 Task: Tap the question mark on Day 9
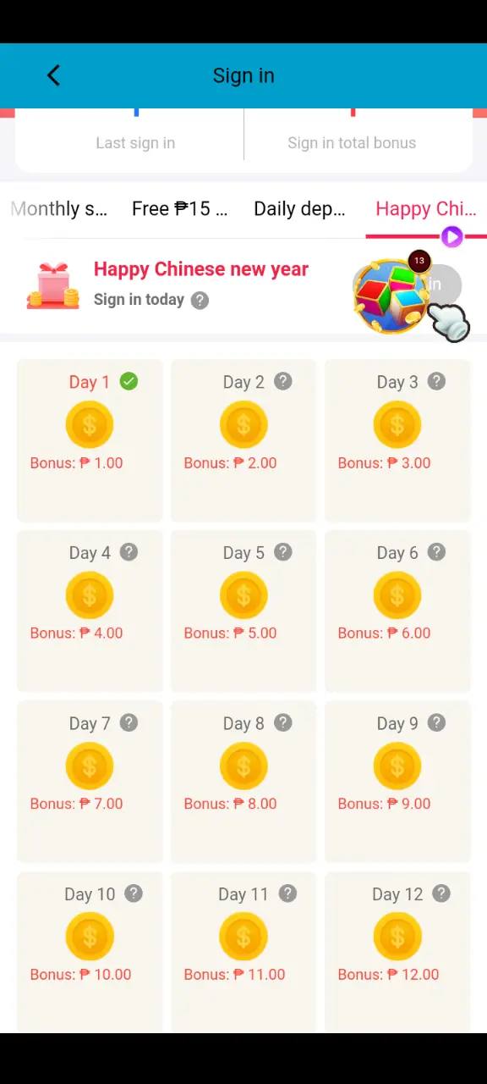coord(436,722)
